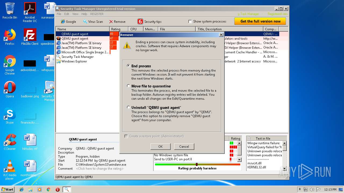The width and height of the screenshot is (344, 193).
Task: Switch to Security Task Manager taskbar button
Action: (67, 190)
